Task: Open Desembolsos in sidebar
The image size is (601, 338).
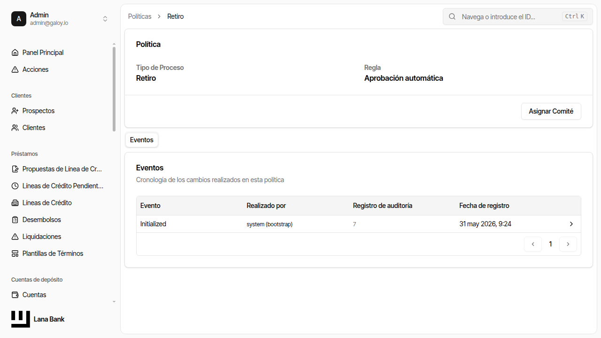Action: 60,220
